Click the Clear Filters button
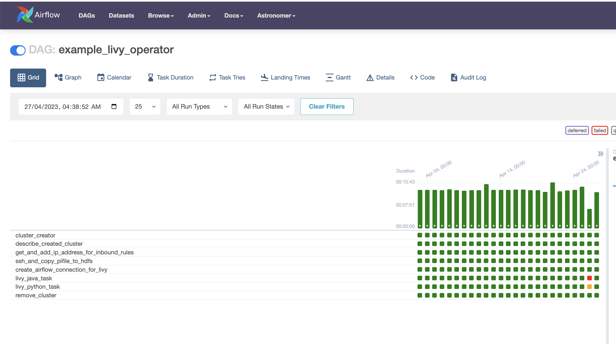Screen dimensions: 616x344 pyautogui.click(x=327, y=107)
